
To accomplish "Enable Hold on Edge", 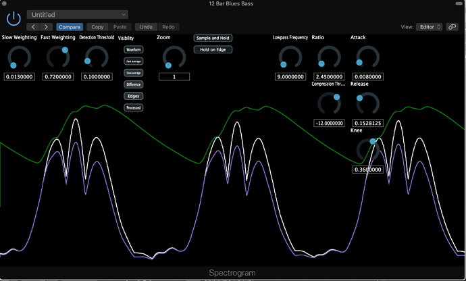I will 213,50.
